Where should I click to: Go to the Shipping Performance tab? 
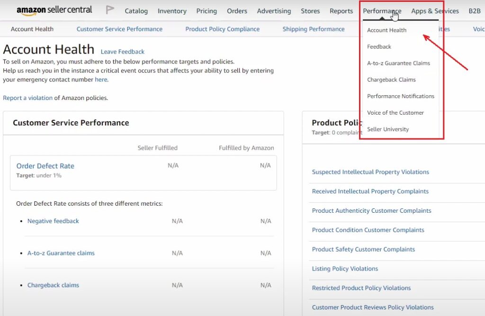313,29
